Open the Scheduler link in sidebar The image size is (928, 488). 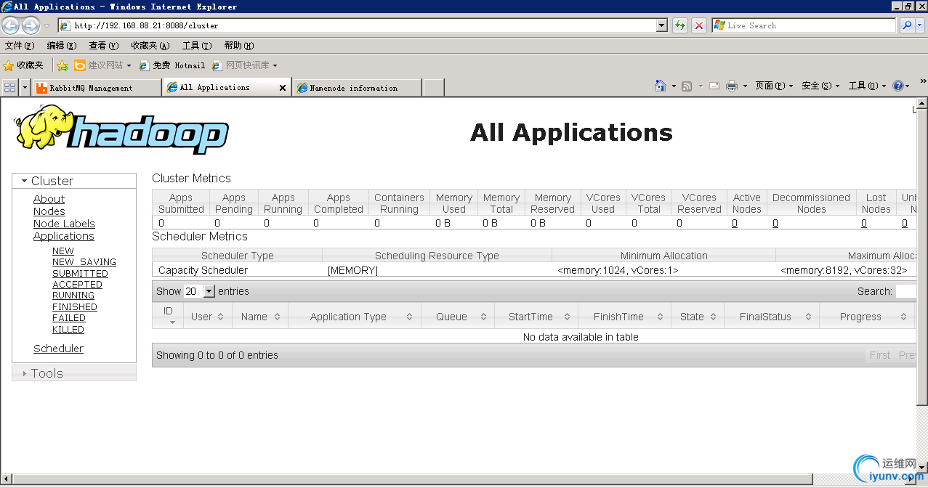point(58,349)
